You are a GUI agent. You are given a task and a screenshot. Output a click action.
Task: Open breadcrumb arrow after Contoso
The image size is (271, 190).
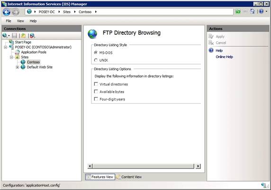pos(96,12)
